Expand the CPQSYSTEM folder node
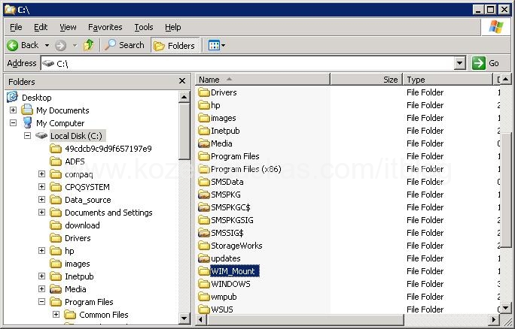This screenshot has height=329, width=515. (41, 187)
